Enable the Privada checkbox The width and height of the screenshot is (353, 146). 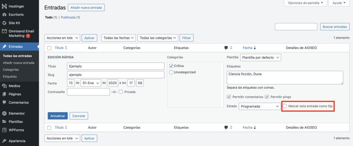tap(121, 92)
